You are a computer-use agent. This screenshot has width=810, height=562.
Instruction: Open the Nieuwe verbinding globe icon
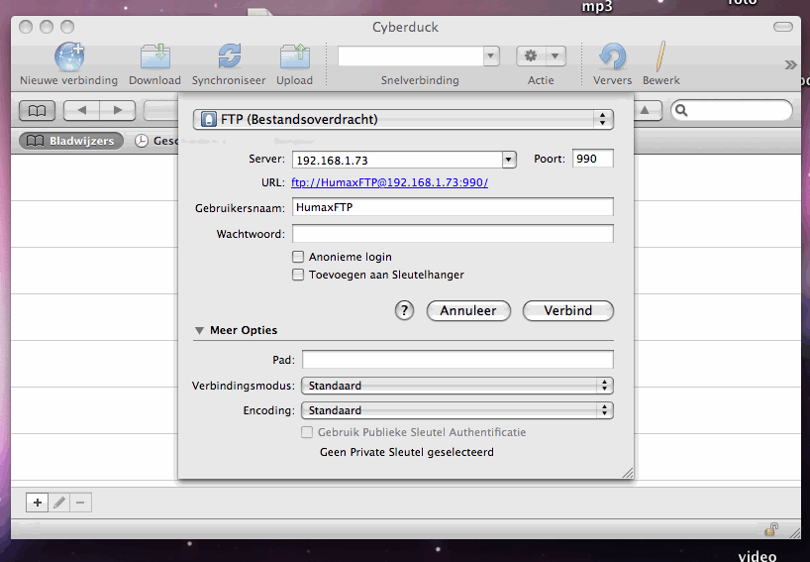point(69,56)
